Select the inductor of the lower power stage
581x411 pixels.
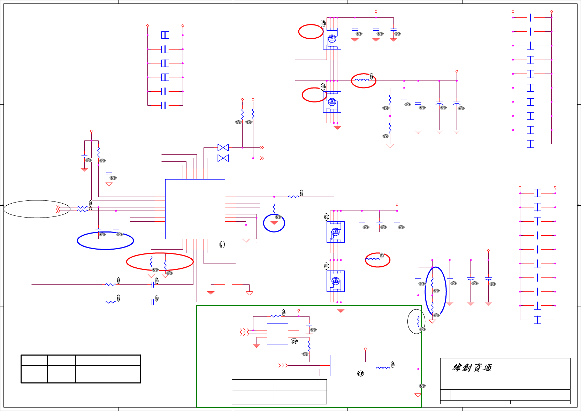tap(373, 259)
